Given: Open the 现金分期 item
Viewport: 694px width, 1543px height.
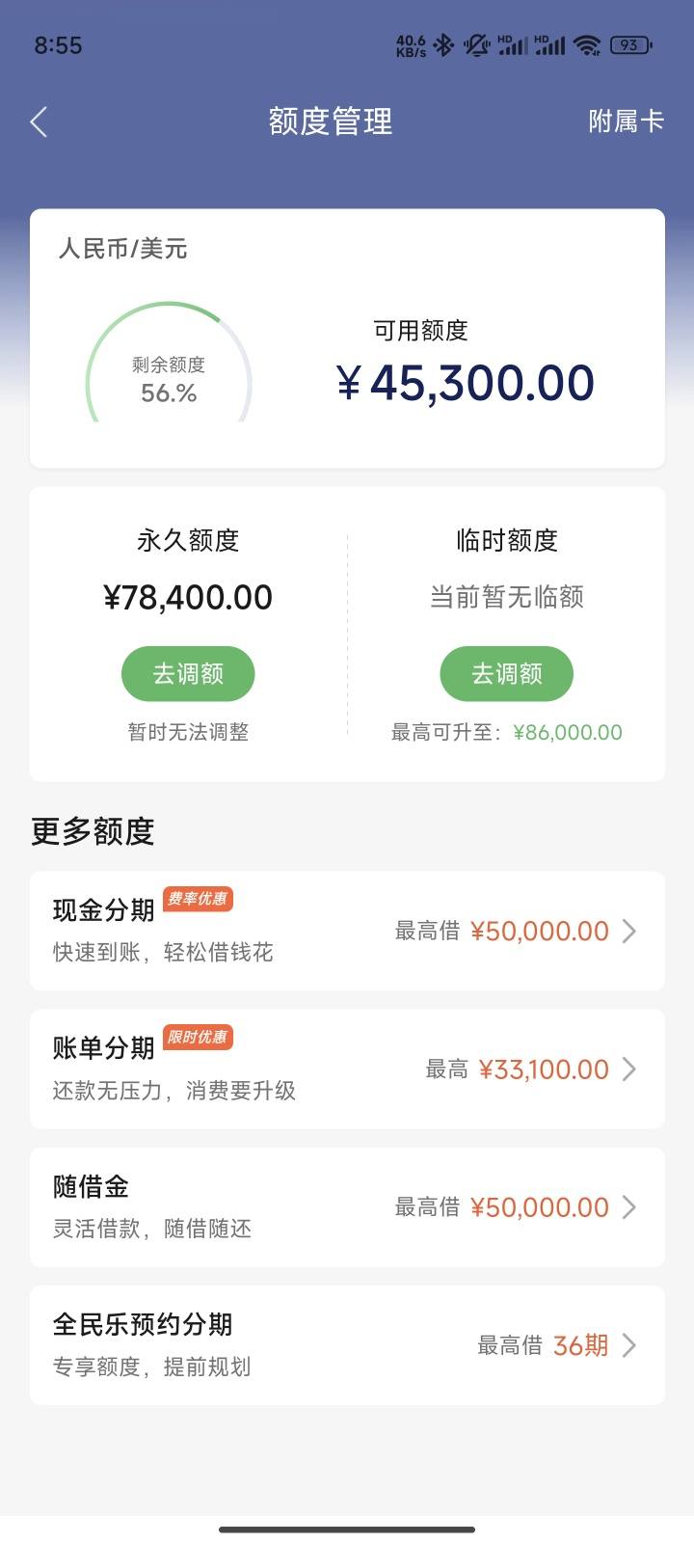Looking at the screenshot, I should (x=347, y=931).
